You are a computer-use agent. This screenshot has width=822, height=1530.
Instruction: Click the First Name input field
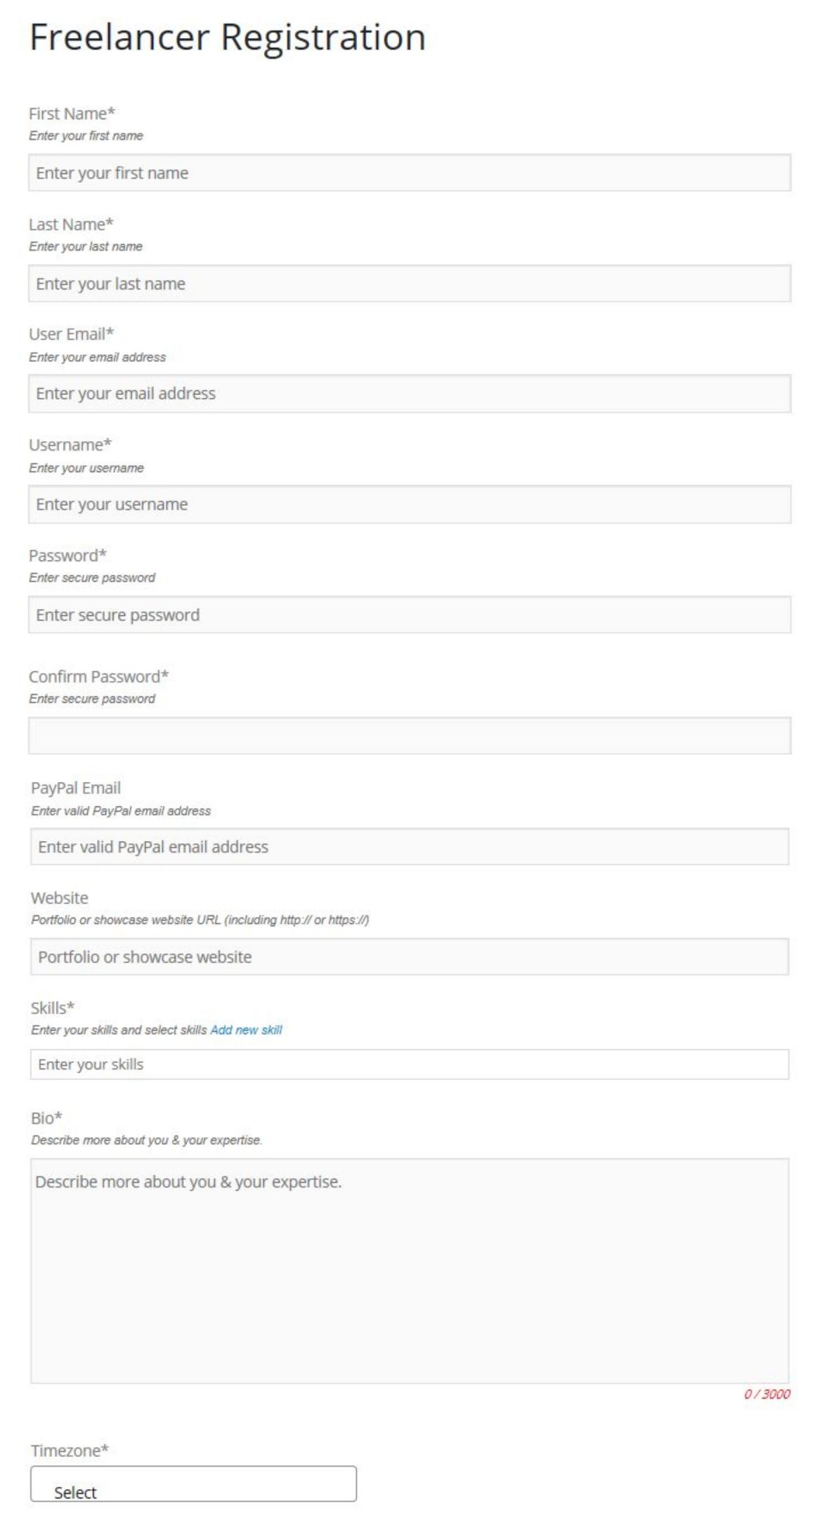[x=409, y=173]
